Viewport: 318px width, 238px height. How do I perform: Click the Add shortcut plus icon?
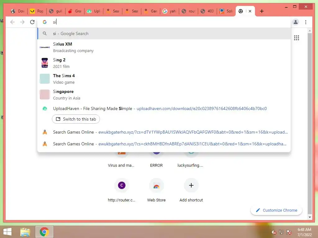pyautogui.click(x=191, y=185)
